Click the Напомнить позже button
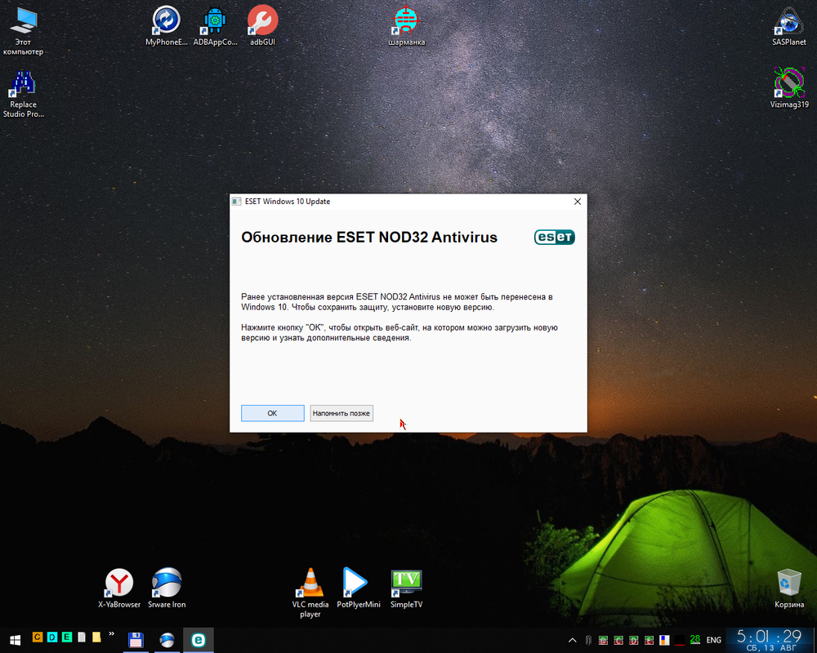 click(342, 413)
